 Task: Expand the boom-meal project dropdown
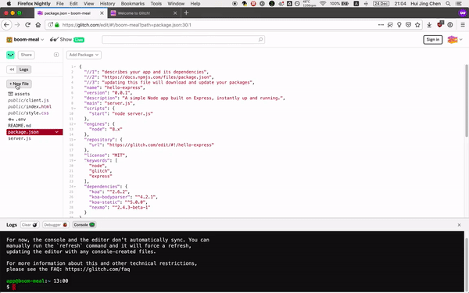26,40
